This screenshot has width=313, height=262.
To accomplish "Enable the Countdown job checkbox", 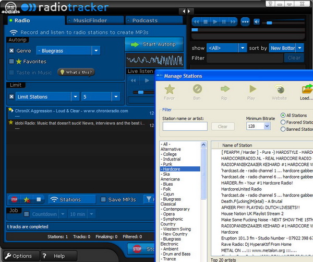I will click(27, 214).
